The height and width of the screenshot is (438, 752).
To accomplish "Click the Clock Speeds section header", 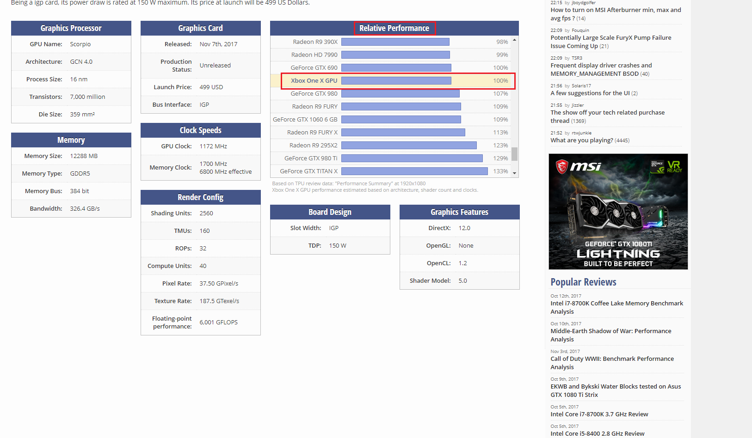I will tap(201, 130).
